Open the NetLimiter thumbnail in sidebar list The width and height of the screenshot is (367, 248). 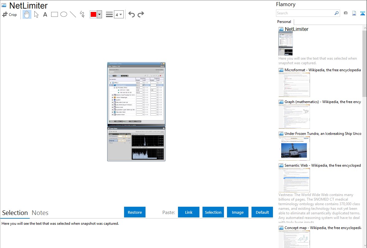(x=286, y=44)
